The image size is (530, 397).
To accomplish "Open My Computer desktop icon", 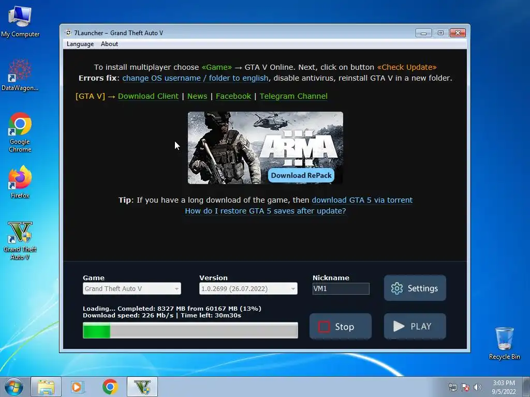I will (20, 21).
